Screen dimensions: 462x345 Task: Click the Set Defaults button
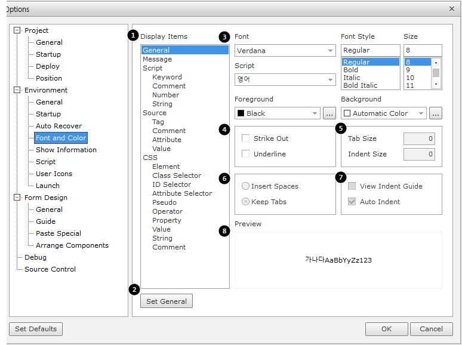36,329
